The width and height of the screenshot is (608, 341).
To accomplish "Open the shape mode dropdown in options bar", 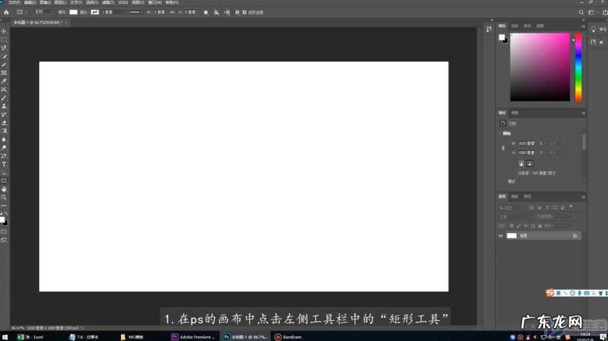I will [x=44, y=12].
